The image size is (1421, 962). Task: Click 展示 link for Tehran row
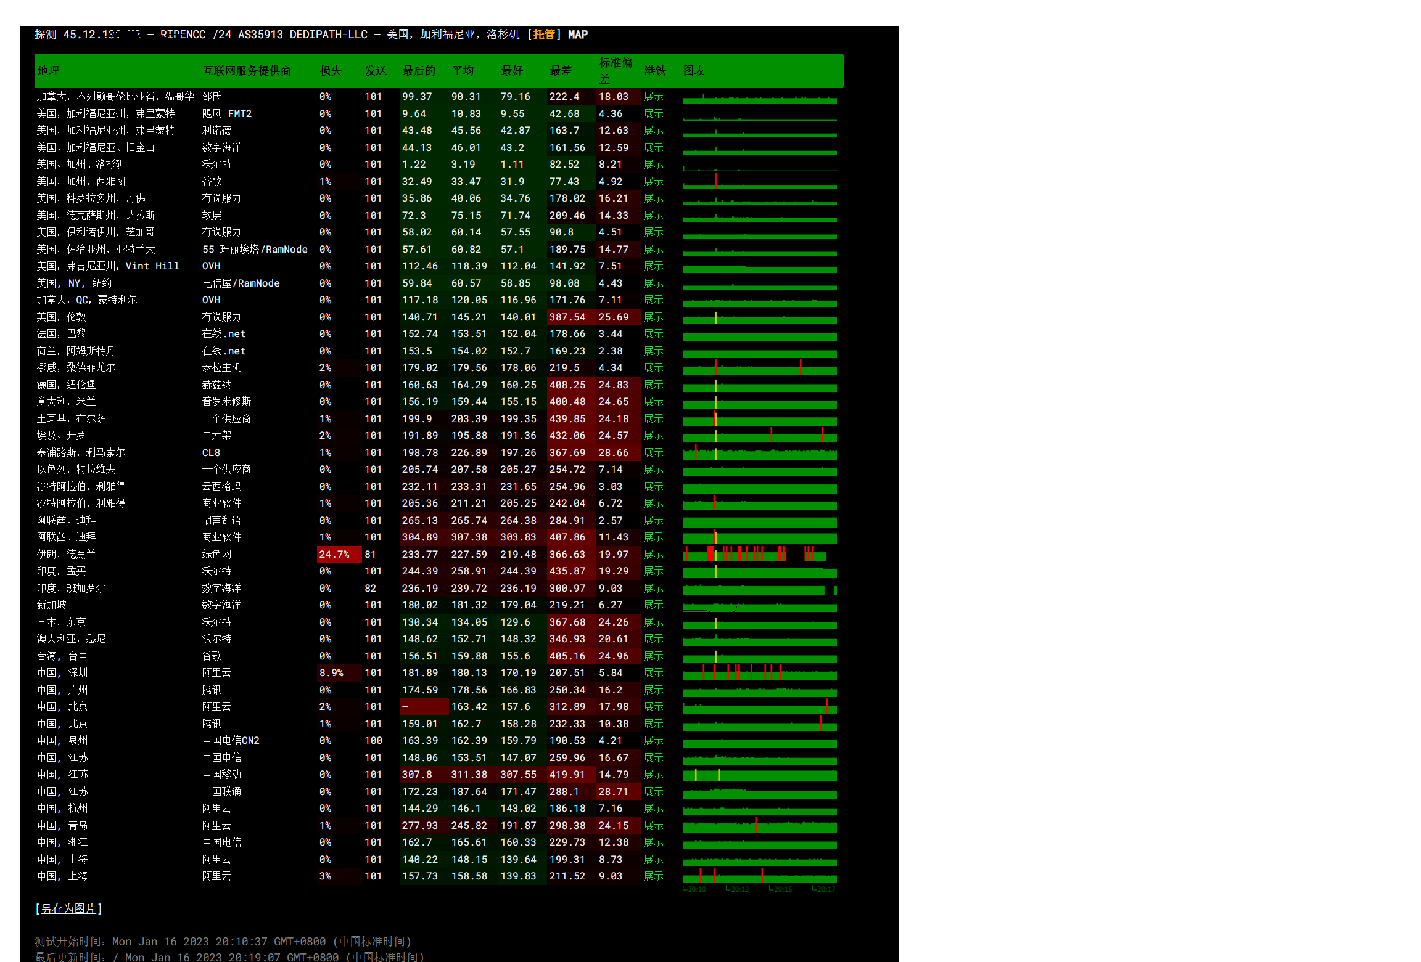click(x=653, y=554)
